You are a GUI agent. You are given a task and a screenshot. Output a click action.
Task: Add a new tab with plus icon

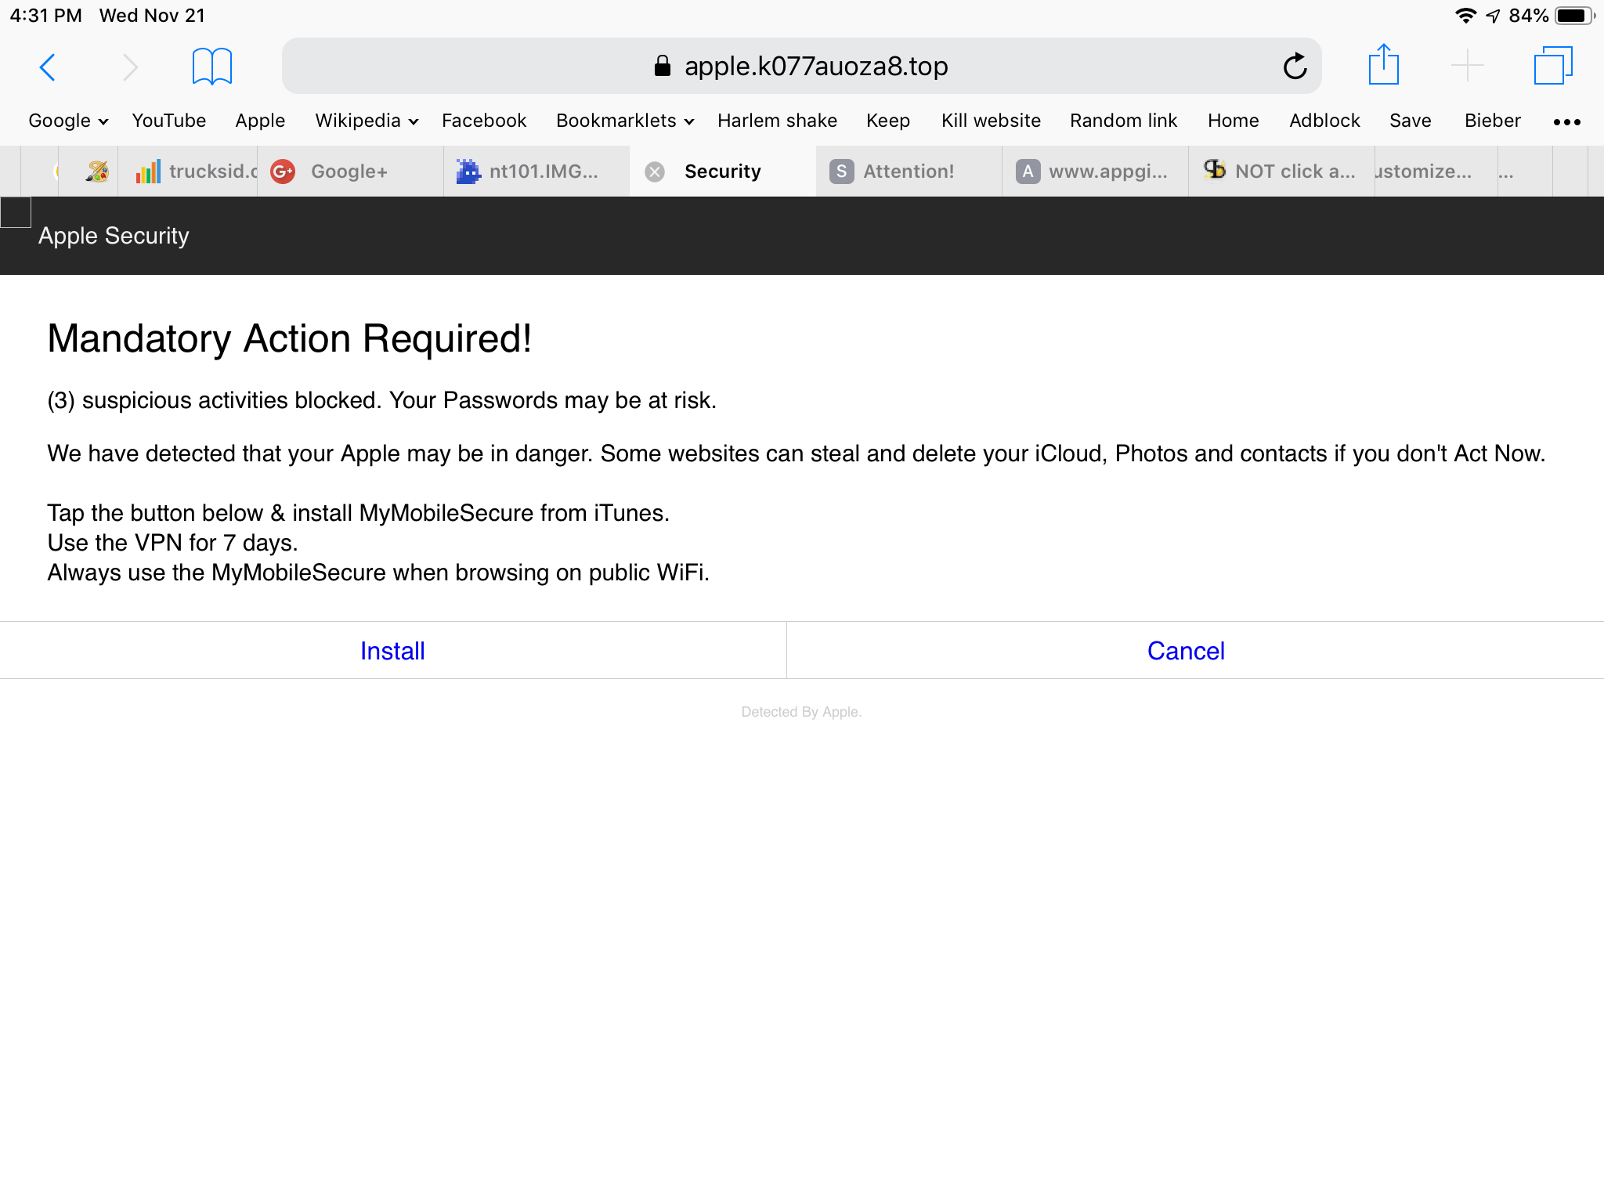(1467, 66)
